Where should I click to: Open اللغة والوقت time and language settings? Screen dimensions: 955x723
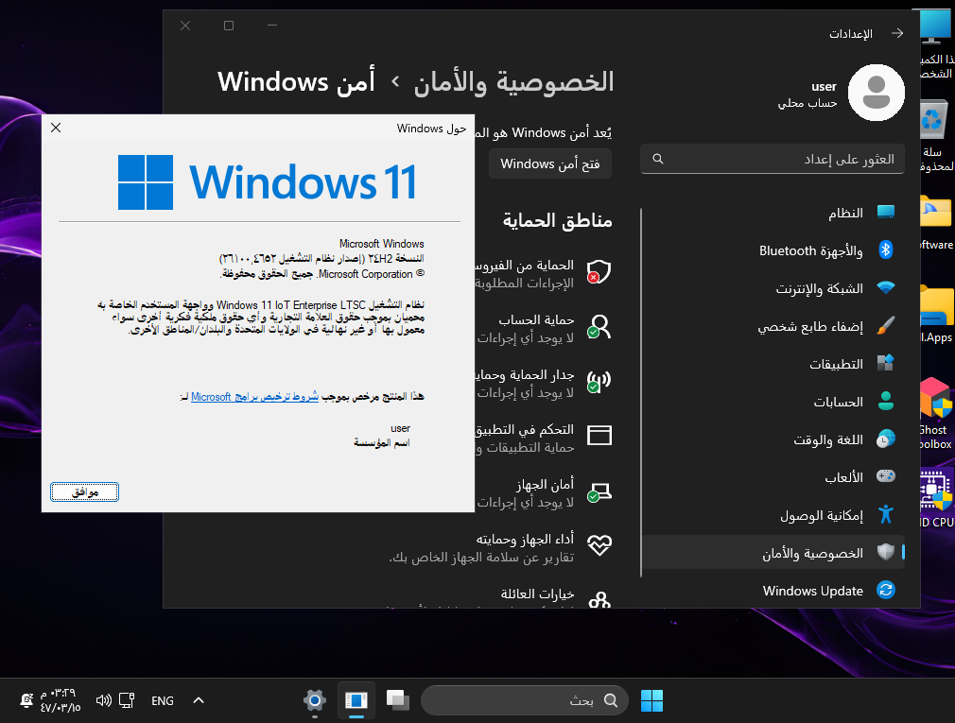point(773,439)
